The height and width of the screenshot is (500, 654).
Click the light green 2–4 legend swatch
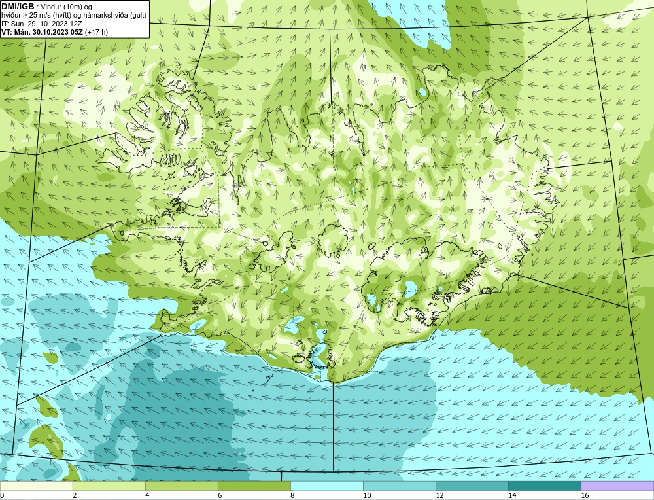point(109,486)
